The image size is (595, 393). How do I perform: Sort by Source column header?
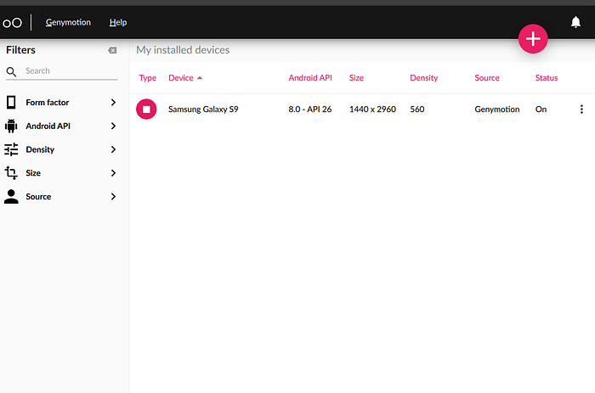tap(487, 78)
